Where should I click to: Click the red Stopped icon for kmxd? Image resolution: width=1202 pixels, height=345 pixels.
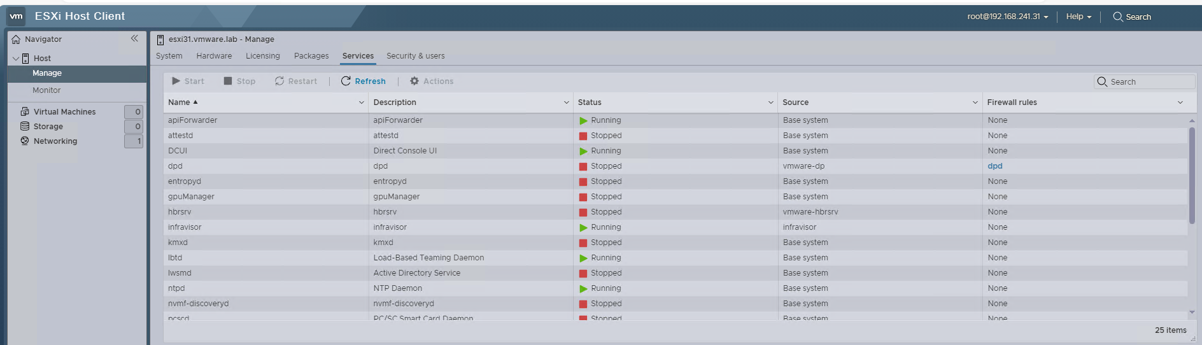point(583,243)
